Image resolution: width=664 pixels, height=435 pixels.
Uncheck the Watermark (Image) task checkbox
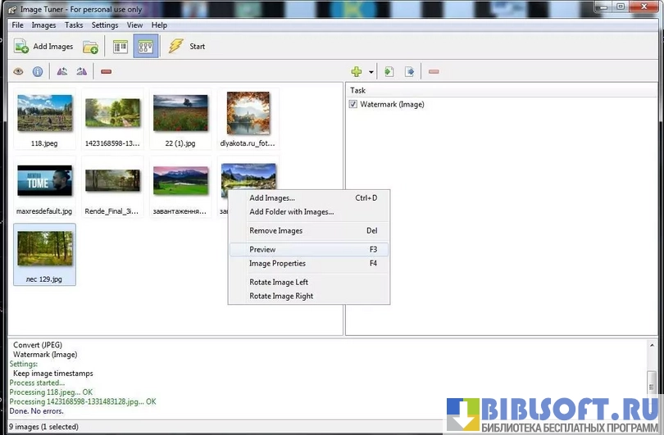click(x=353, y=105)
